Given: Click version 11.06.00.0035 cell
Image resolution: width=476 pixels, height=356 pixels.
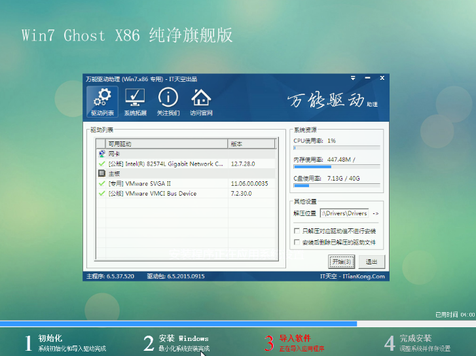Looking at the screenshot, I should pos(249,184).
